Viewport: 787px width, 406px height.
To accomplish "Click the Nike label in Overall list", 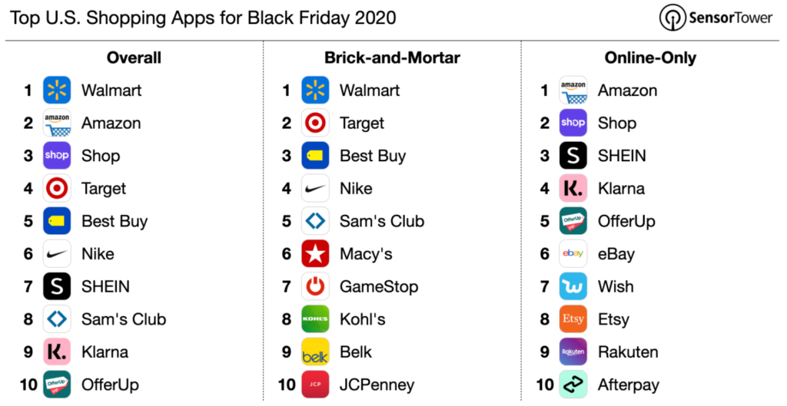I will tap(98, 253).
